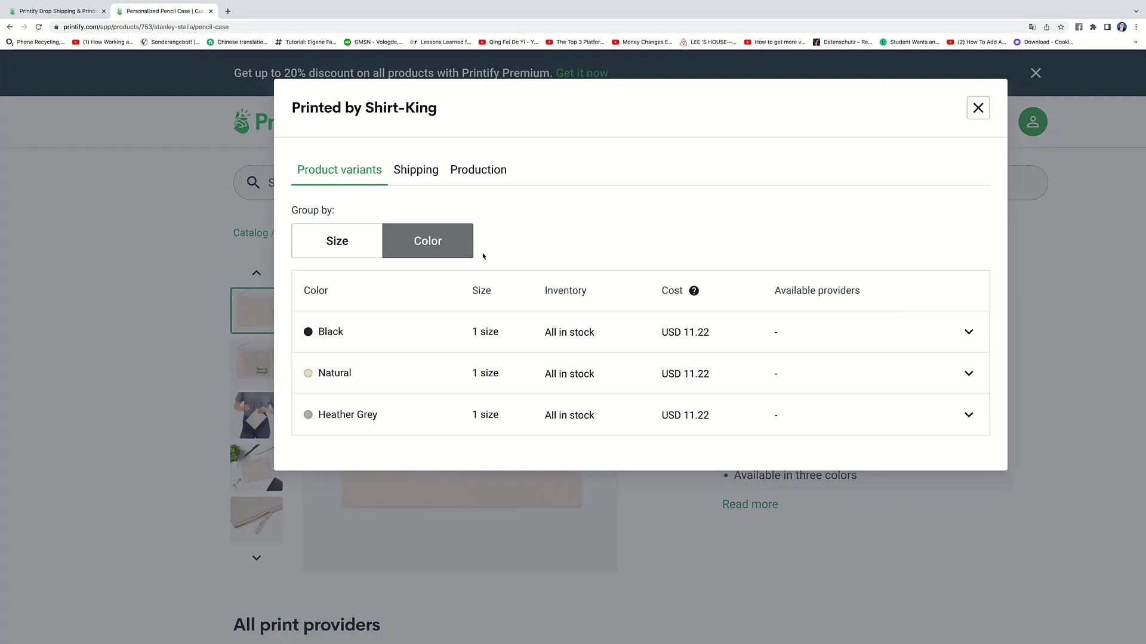Reload the current page
The image size is (1146, 644).
click(x=38, y=27)
